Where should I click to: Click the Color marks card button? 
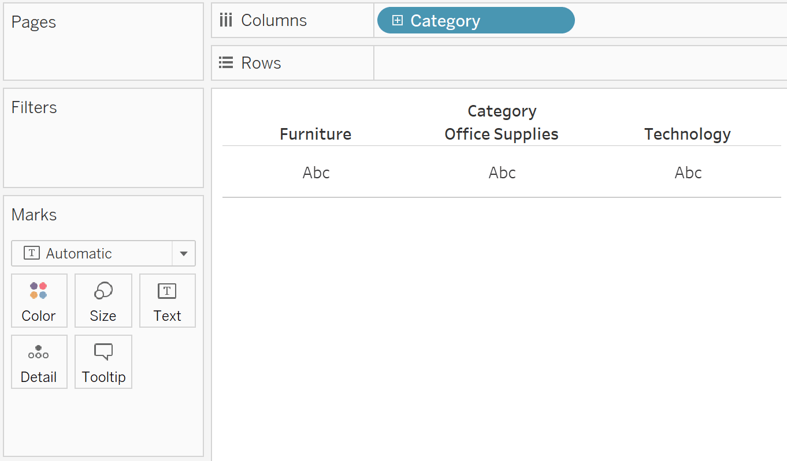(x=39, y=301)
